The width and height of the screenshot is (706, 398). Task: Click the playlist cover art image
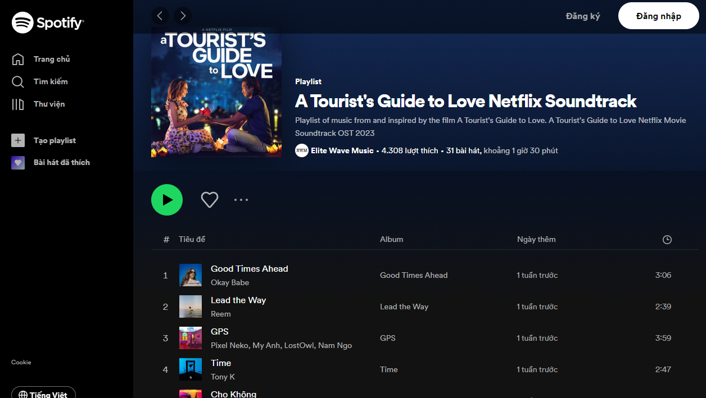pyautogui.click(x=216, y=92)
